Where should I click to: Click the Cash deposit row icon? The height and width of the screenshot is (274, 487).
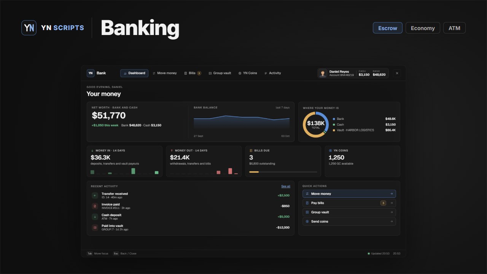[95, 217]
